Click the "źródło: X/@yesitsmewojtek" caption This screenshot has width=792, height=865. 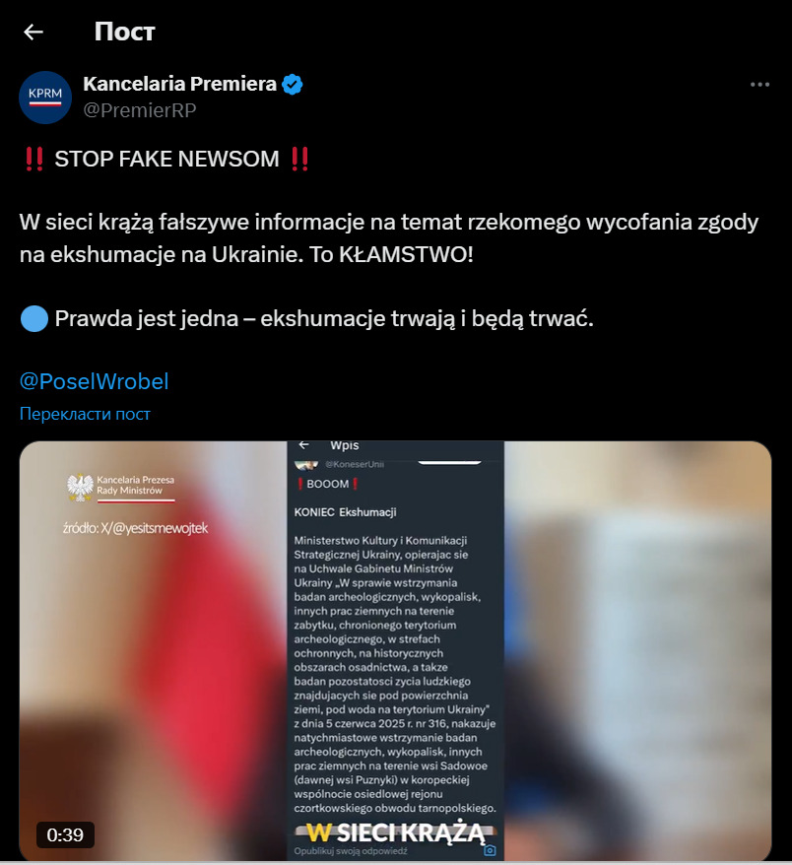click(135, 528)
